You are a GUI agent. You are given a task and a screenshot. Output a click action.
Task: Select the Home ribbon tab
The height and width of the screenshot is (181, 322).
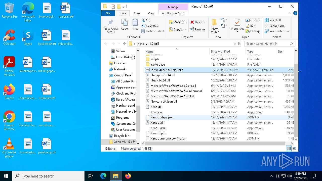(x=122, y=13)
